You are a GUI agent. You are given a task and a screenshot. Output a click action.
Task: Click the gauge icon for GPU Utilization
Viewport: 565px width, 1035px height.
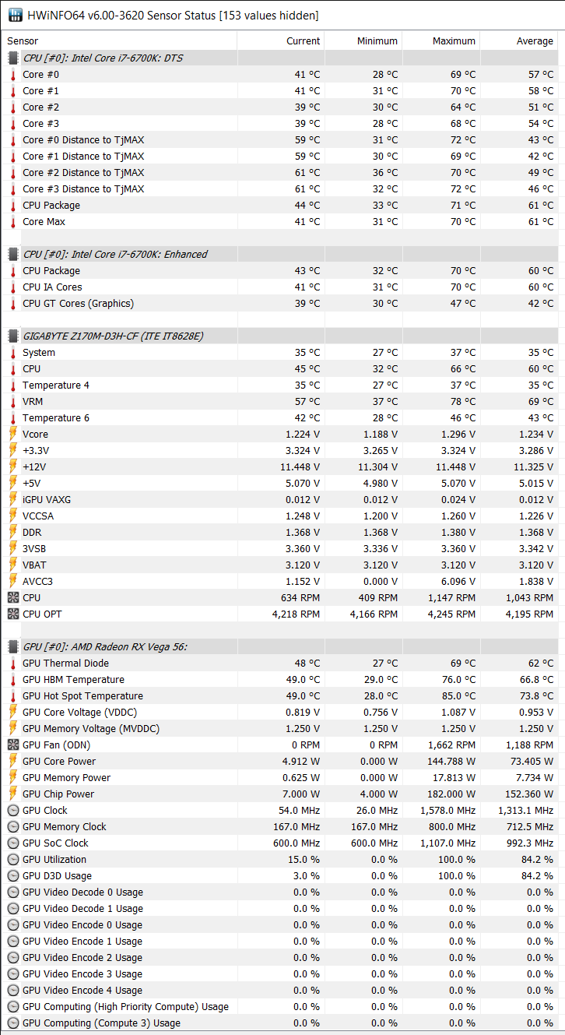pos(13,859)
